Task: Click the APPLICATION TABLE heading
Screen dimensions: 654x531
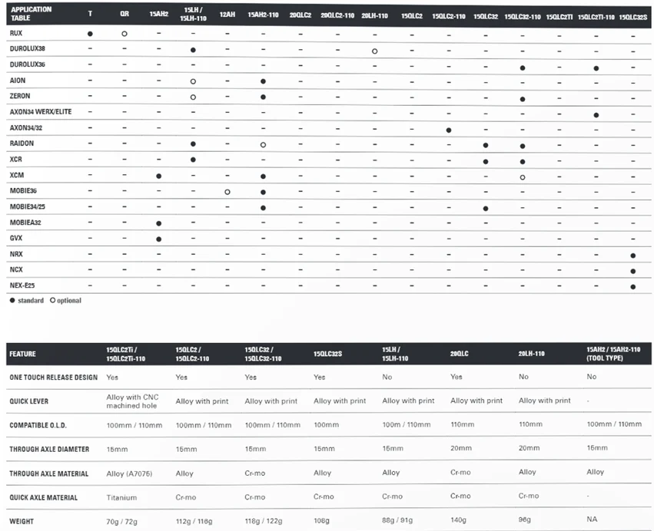Action: pos(31,15)
